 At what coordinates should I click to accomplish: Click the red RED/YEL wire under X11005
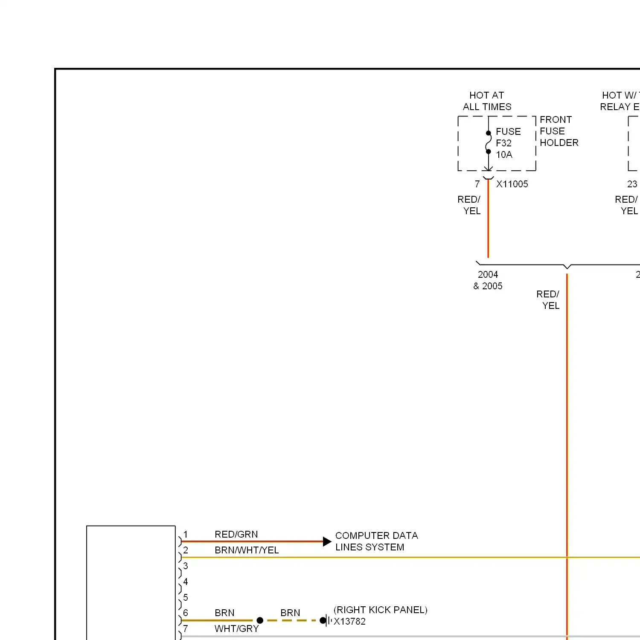click(488, 218)
